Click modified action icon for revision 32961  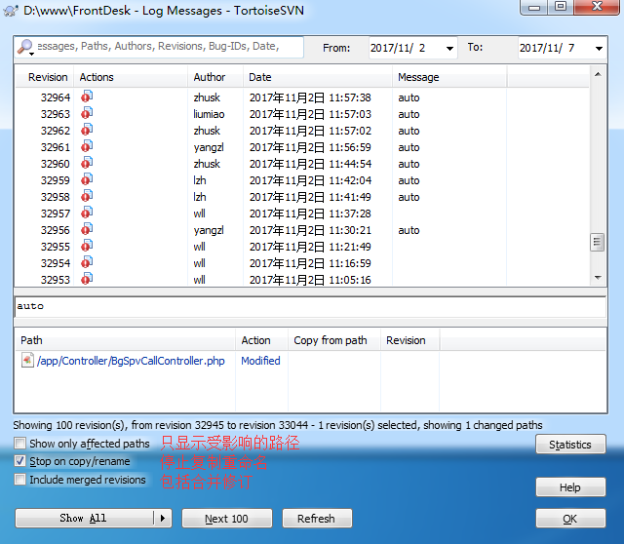(x=87, y=146)
